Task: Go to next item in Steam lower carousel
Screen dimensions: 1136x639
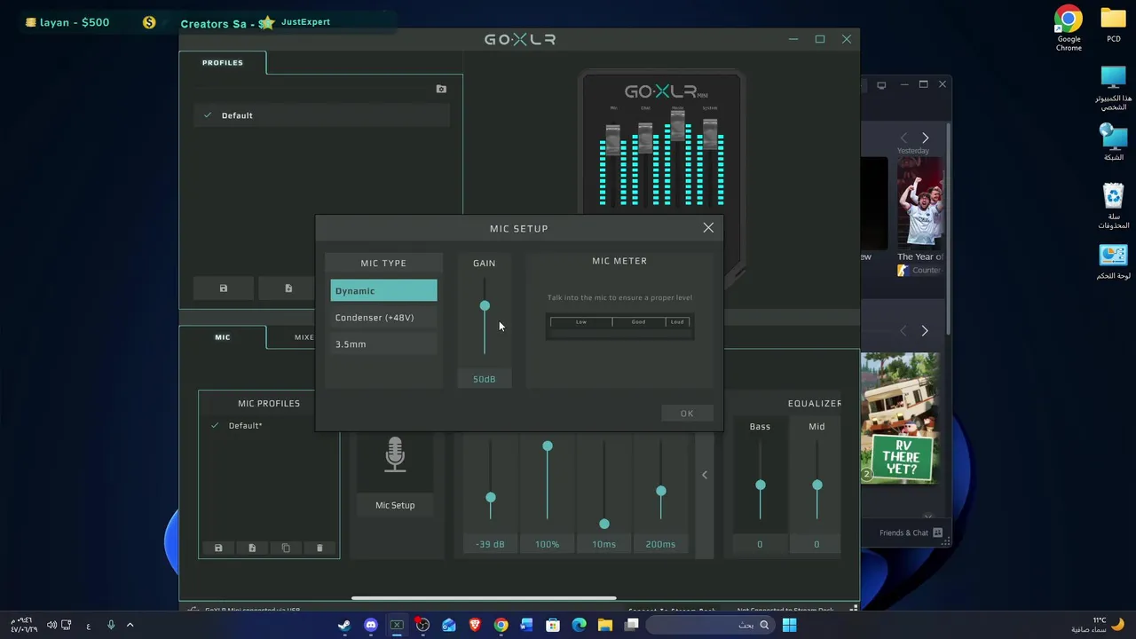Action: tap(924, 330)
